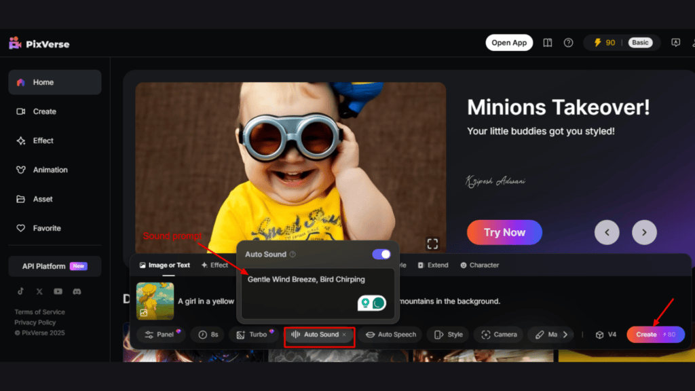Disable the Auto Sound switch
Viewport: 695px width, 391px height.
pos(381,253)
